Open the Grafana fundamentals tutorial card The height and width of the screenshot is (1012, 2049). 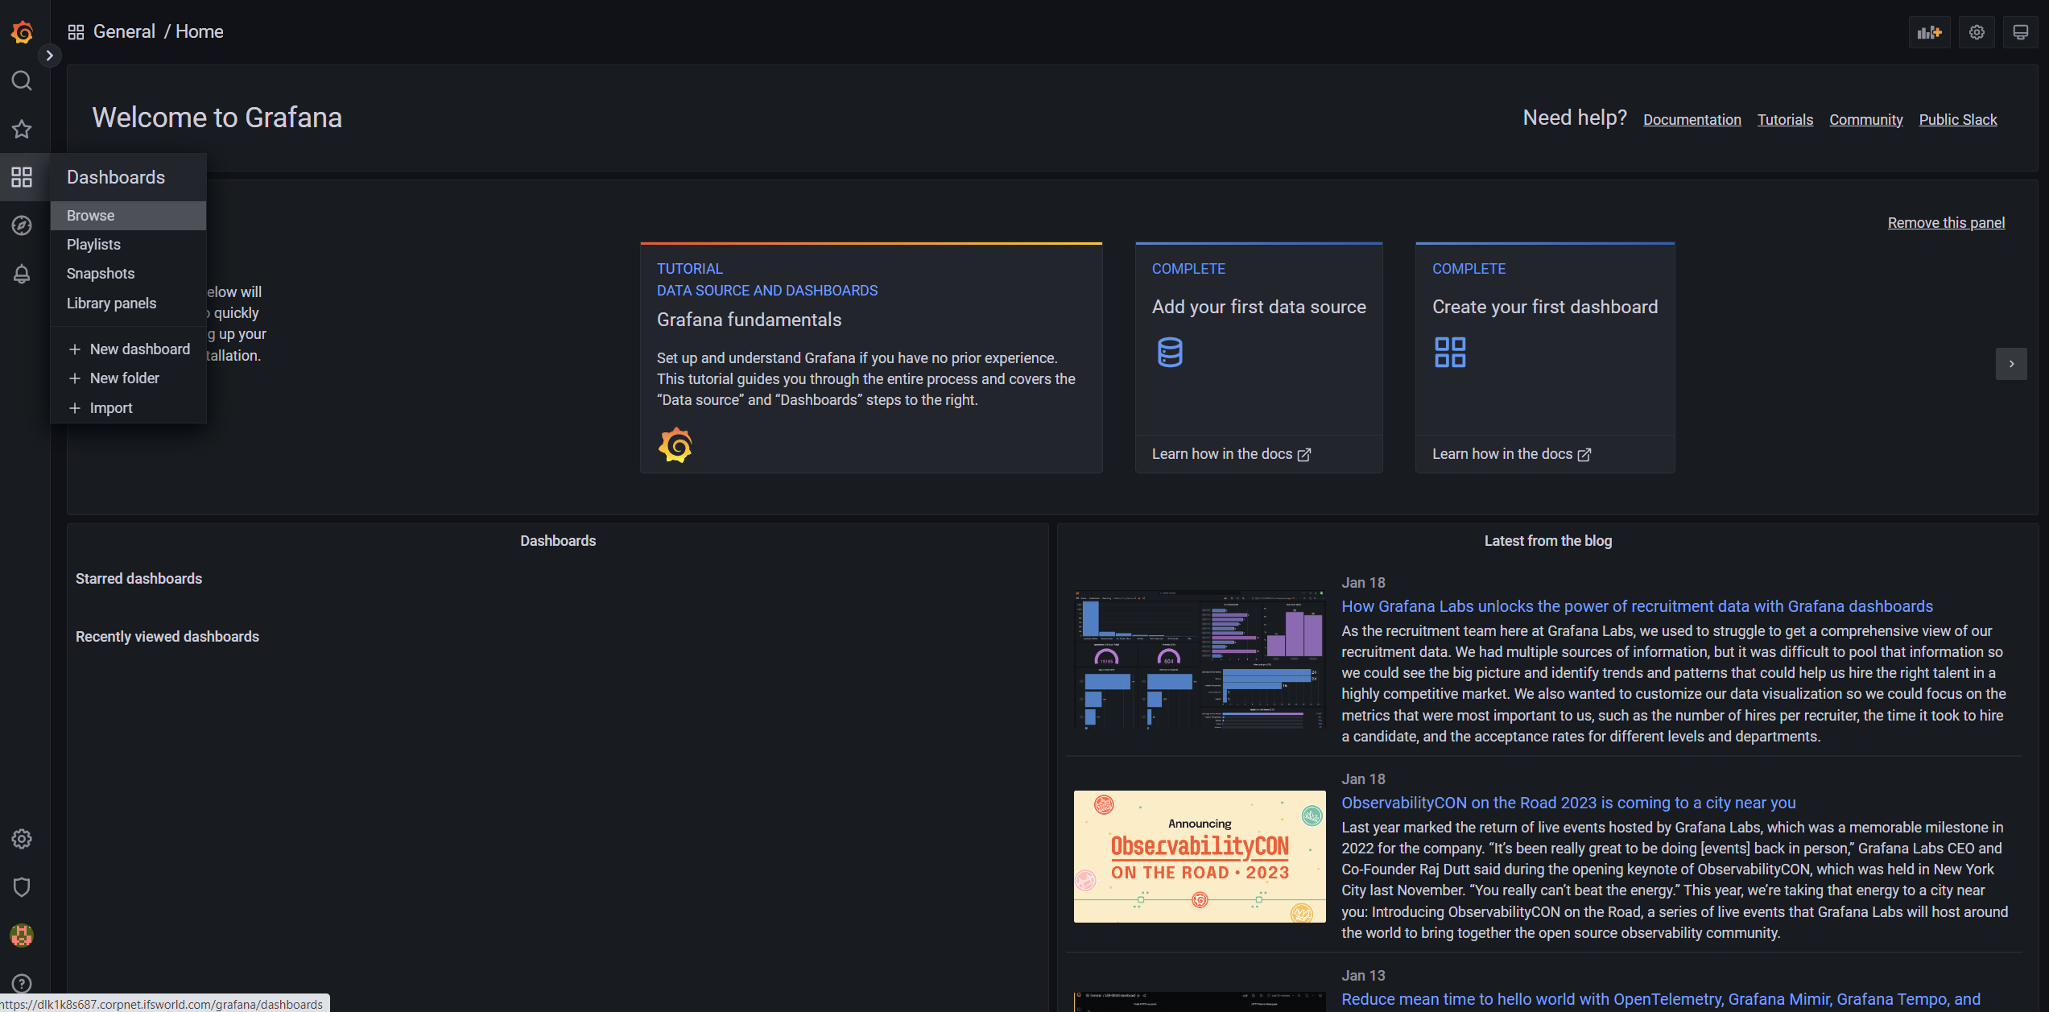871,357
